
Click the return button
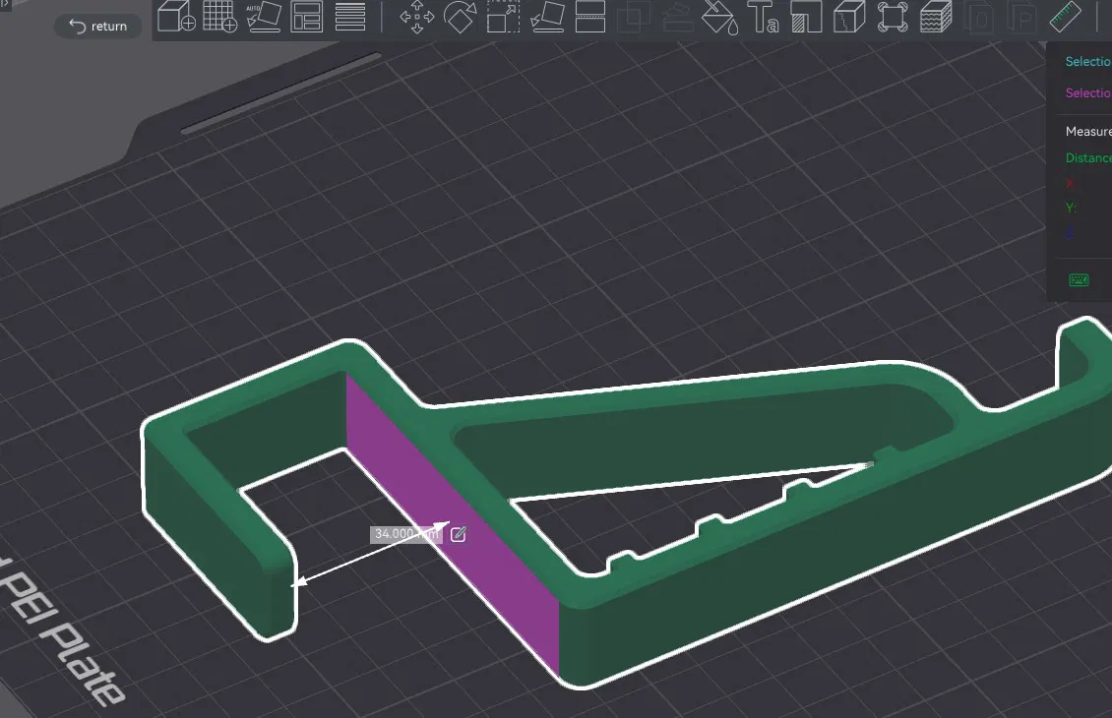click(97, 27)
